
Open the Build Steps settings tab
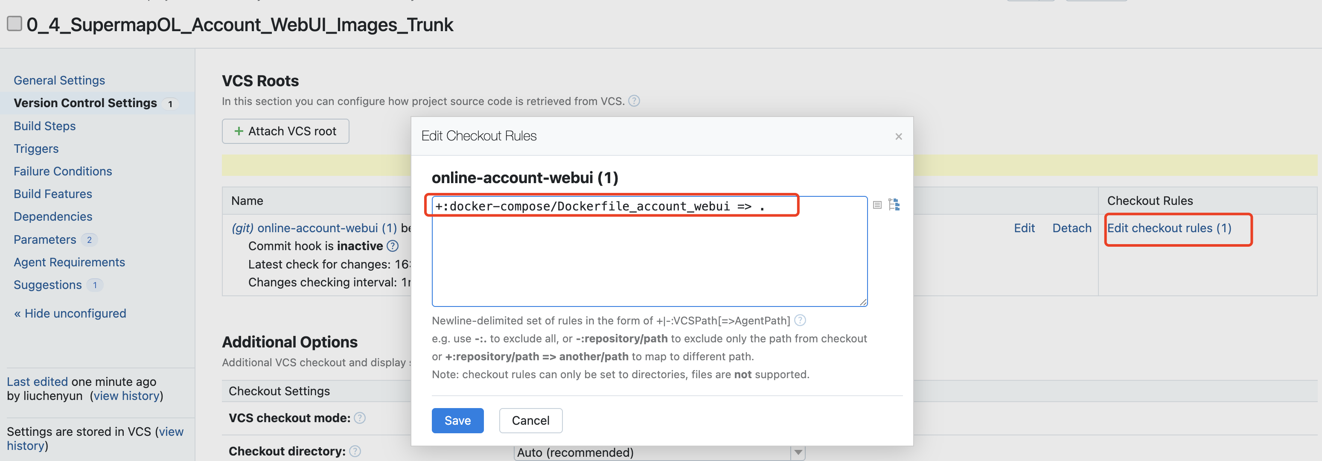45,126
